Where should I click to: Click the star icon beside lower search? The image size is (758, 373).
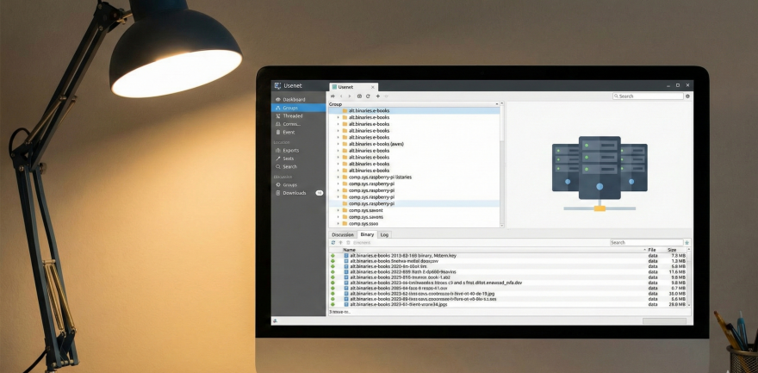pos(687,243)
